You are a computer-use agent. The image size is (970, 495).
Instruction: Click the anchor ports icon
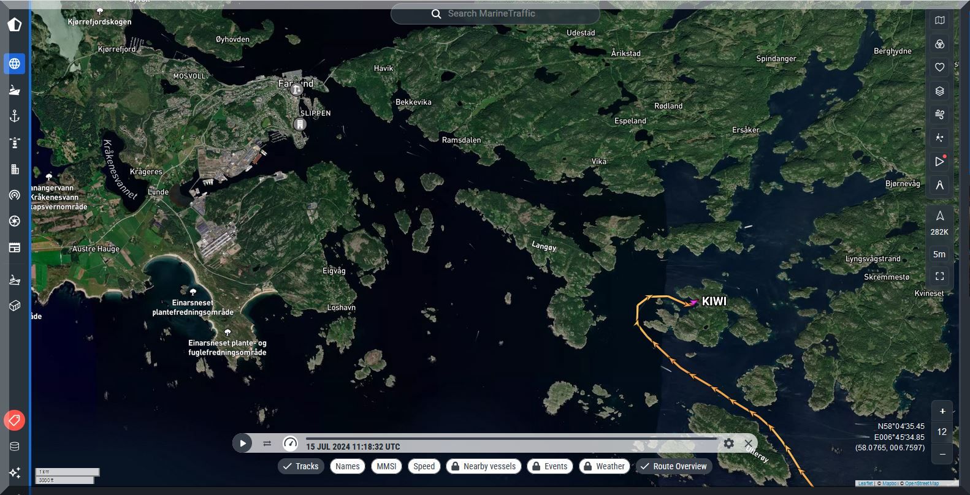click(15, 116)
